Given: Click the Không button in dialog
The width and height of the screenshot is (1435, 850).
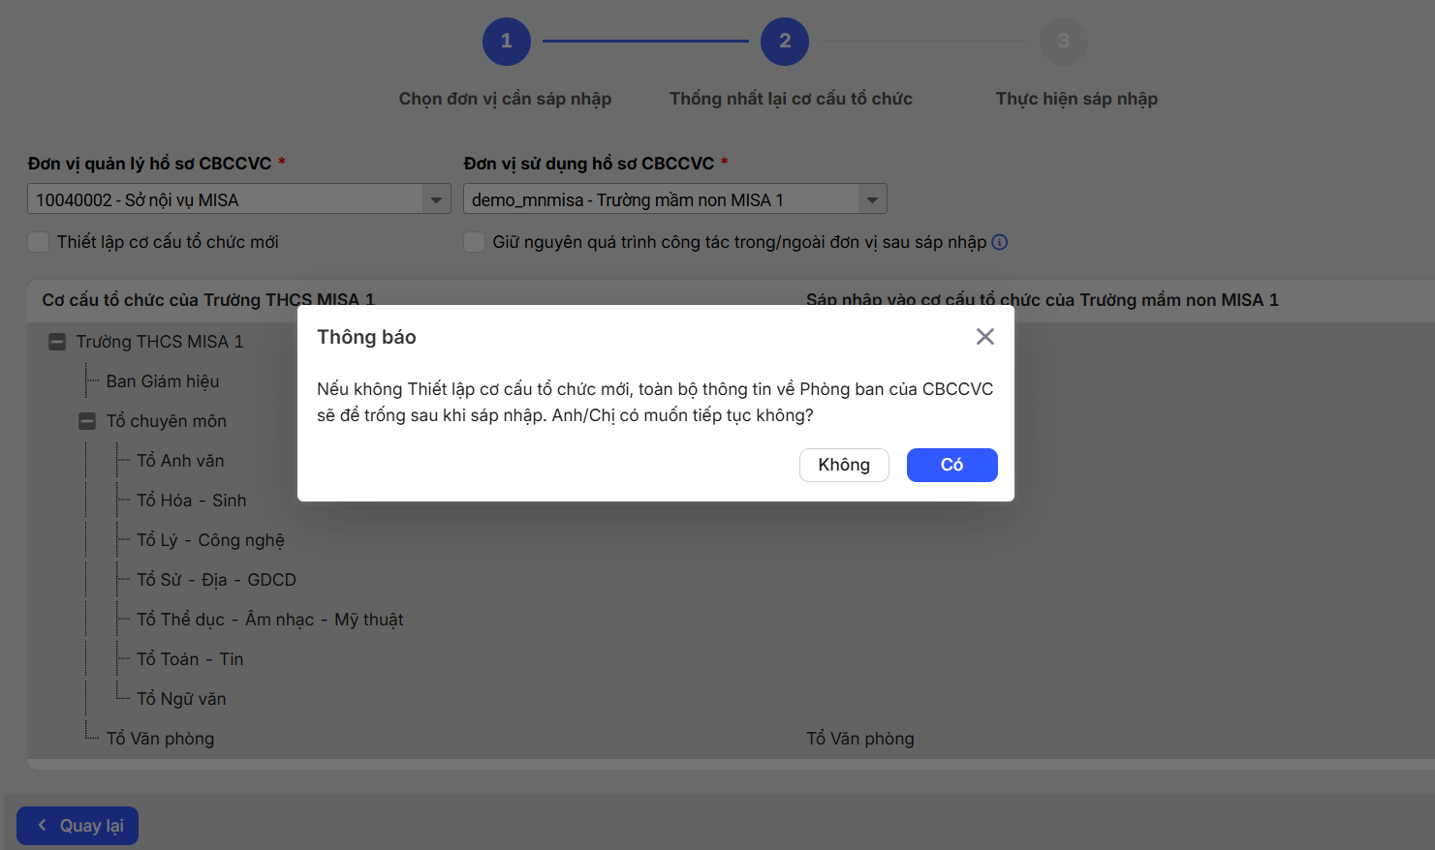Looking at the screenshot, I should [843, 465].
